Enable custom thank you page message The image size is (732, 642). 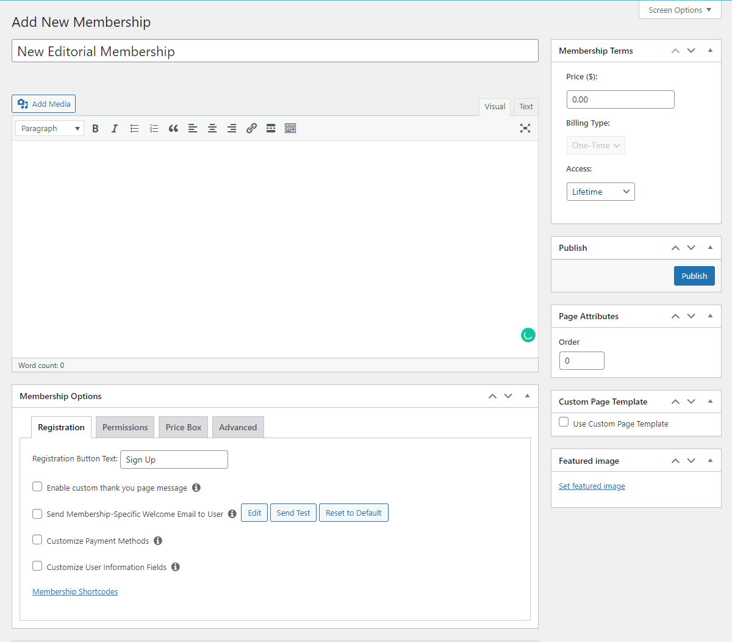(x=37, y=487)
